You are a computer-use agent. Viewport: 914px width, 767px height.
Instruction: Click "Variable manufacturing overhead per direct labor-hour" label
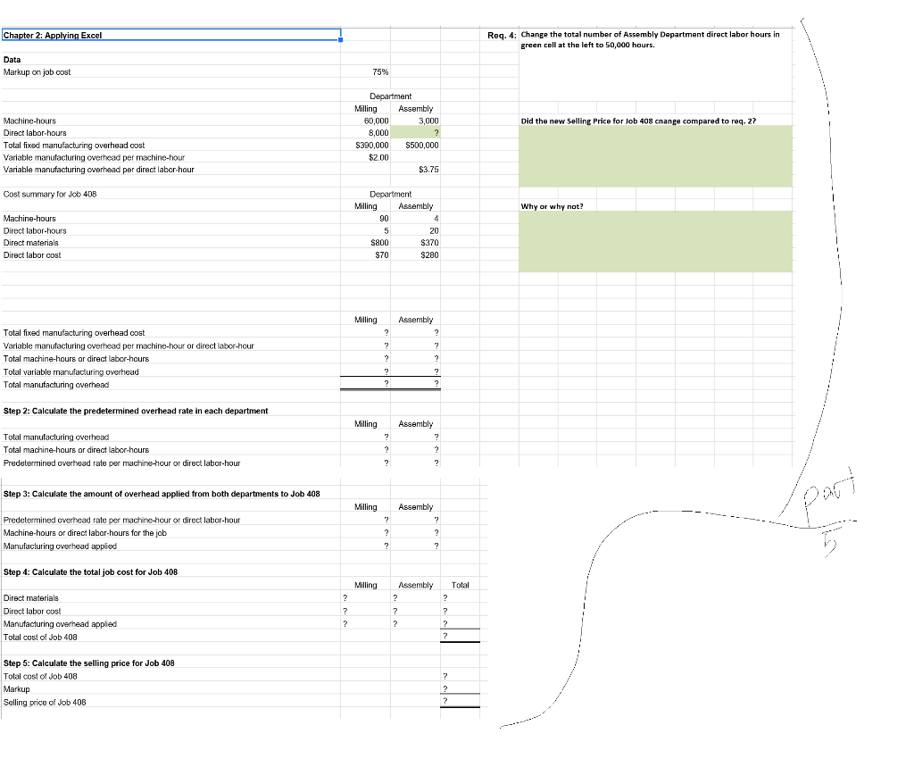pos(98,170)
